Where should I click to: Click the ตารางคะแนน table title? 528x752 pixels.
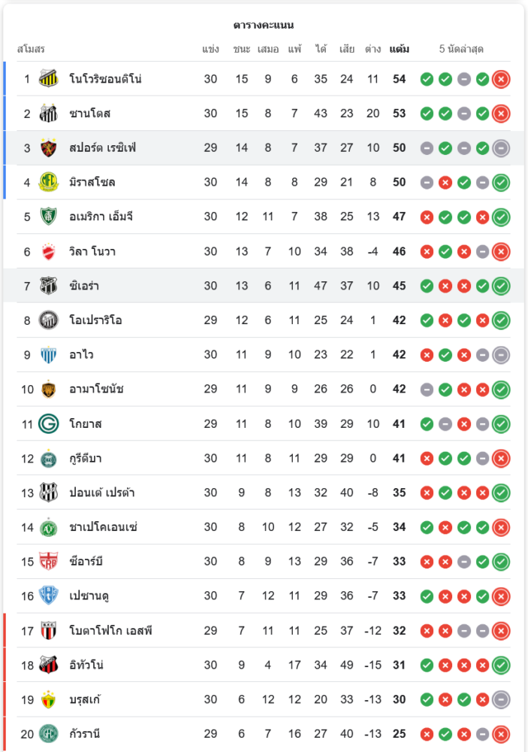click(264, 25)
